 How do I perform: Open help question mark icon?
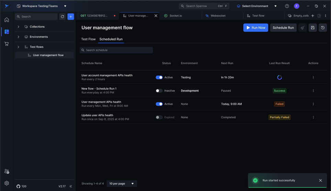point(287,6)
